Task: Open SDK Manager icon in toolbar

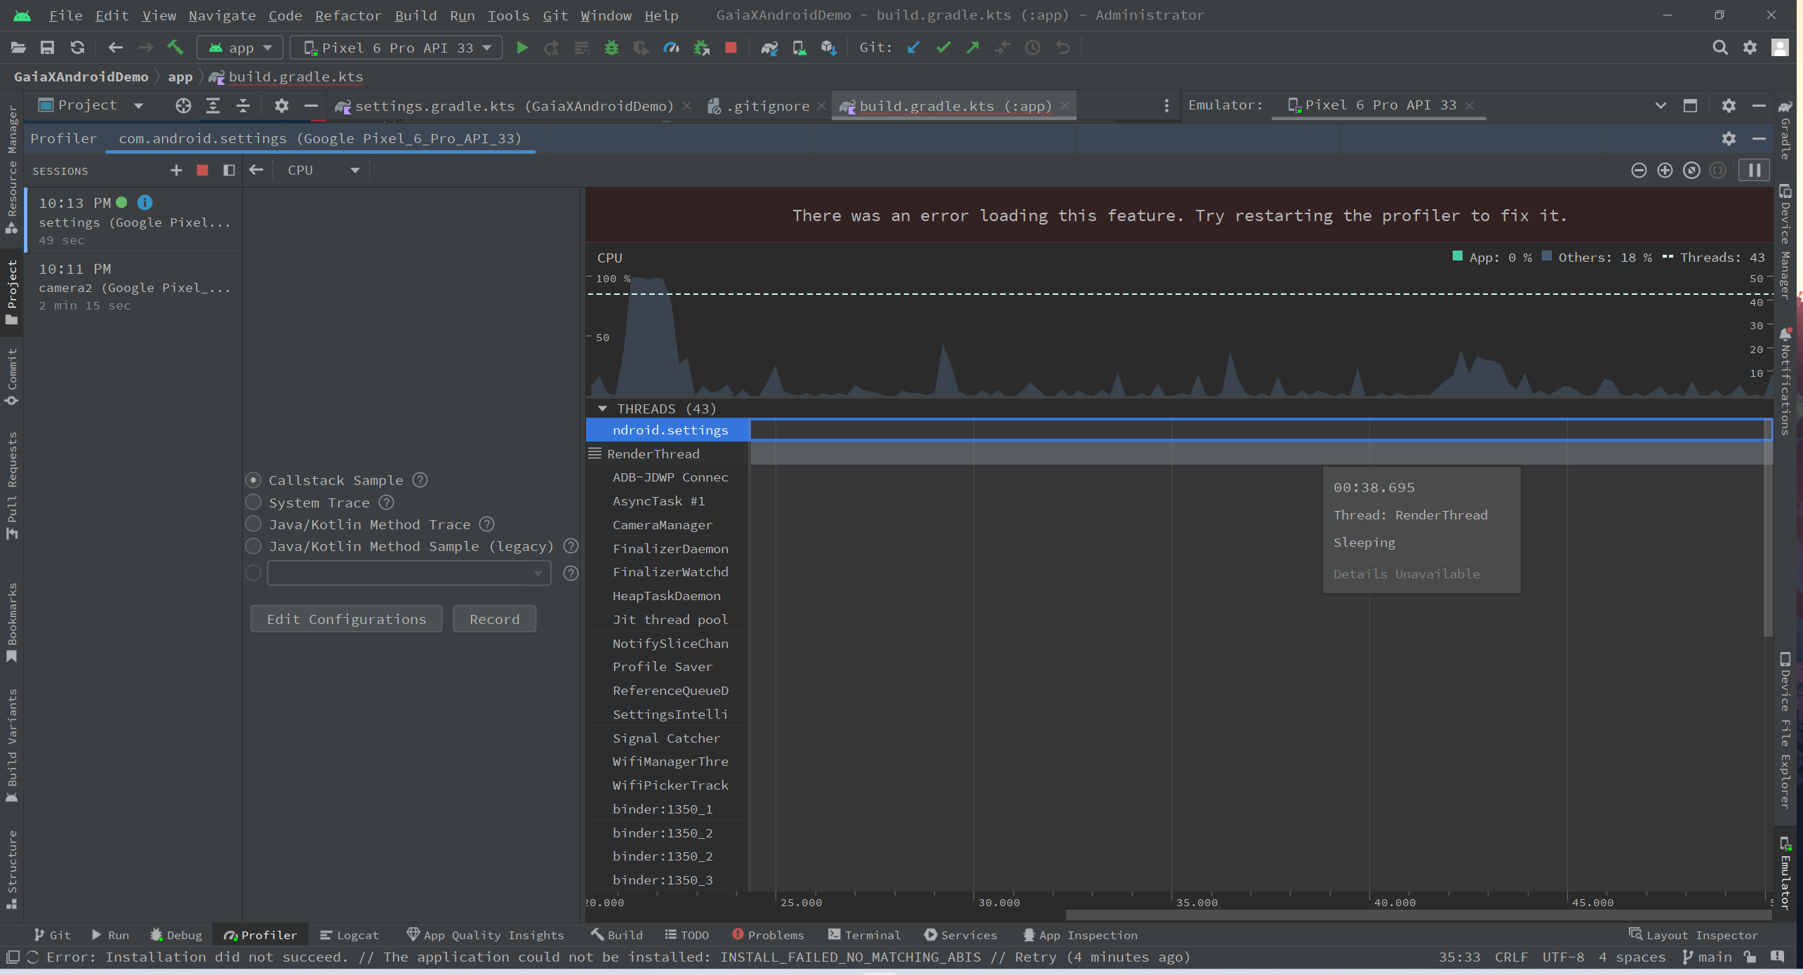Action: 829,48
